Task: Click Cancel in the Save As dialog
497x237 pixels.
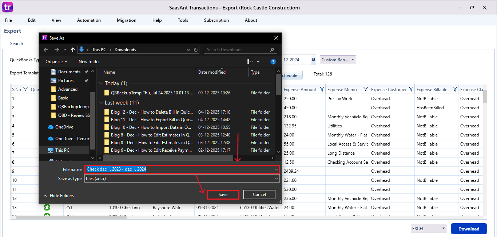Action: (x=259, y=195)
